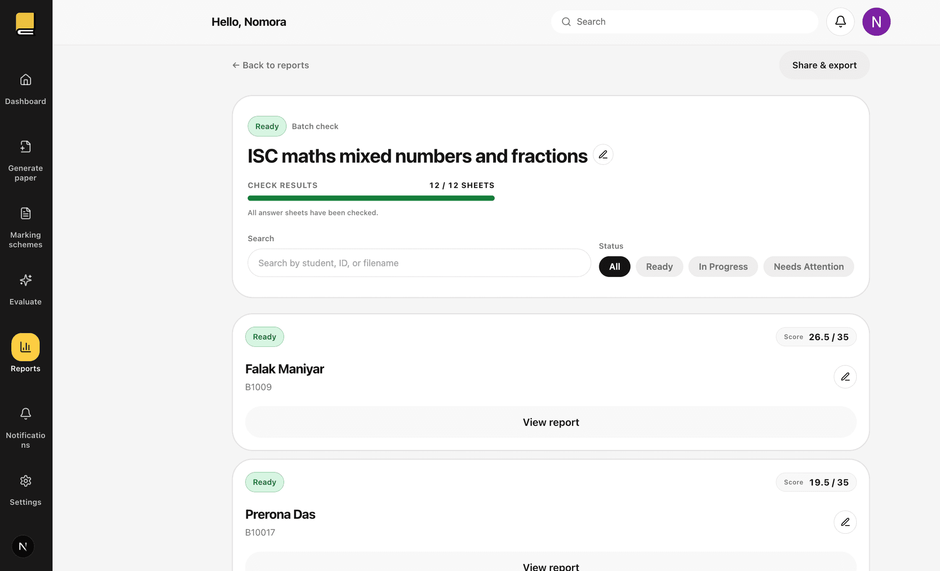This screenshot has height=571, width=940.
Task: Click the student name Prerona Das
Action: [280, 514]
